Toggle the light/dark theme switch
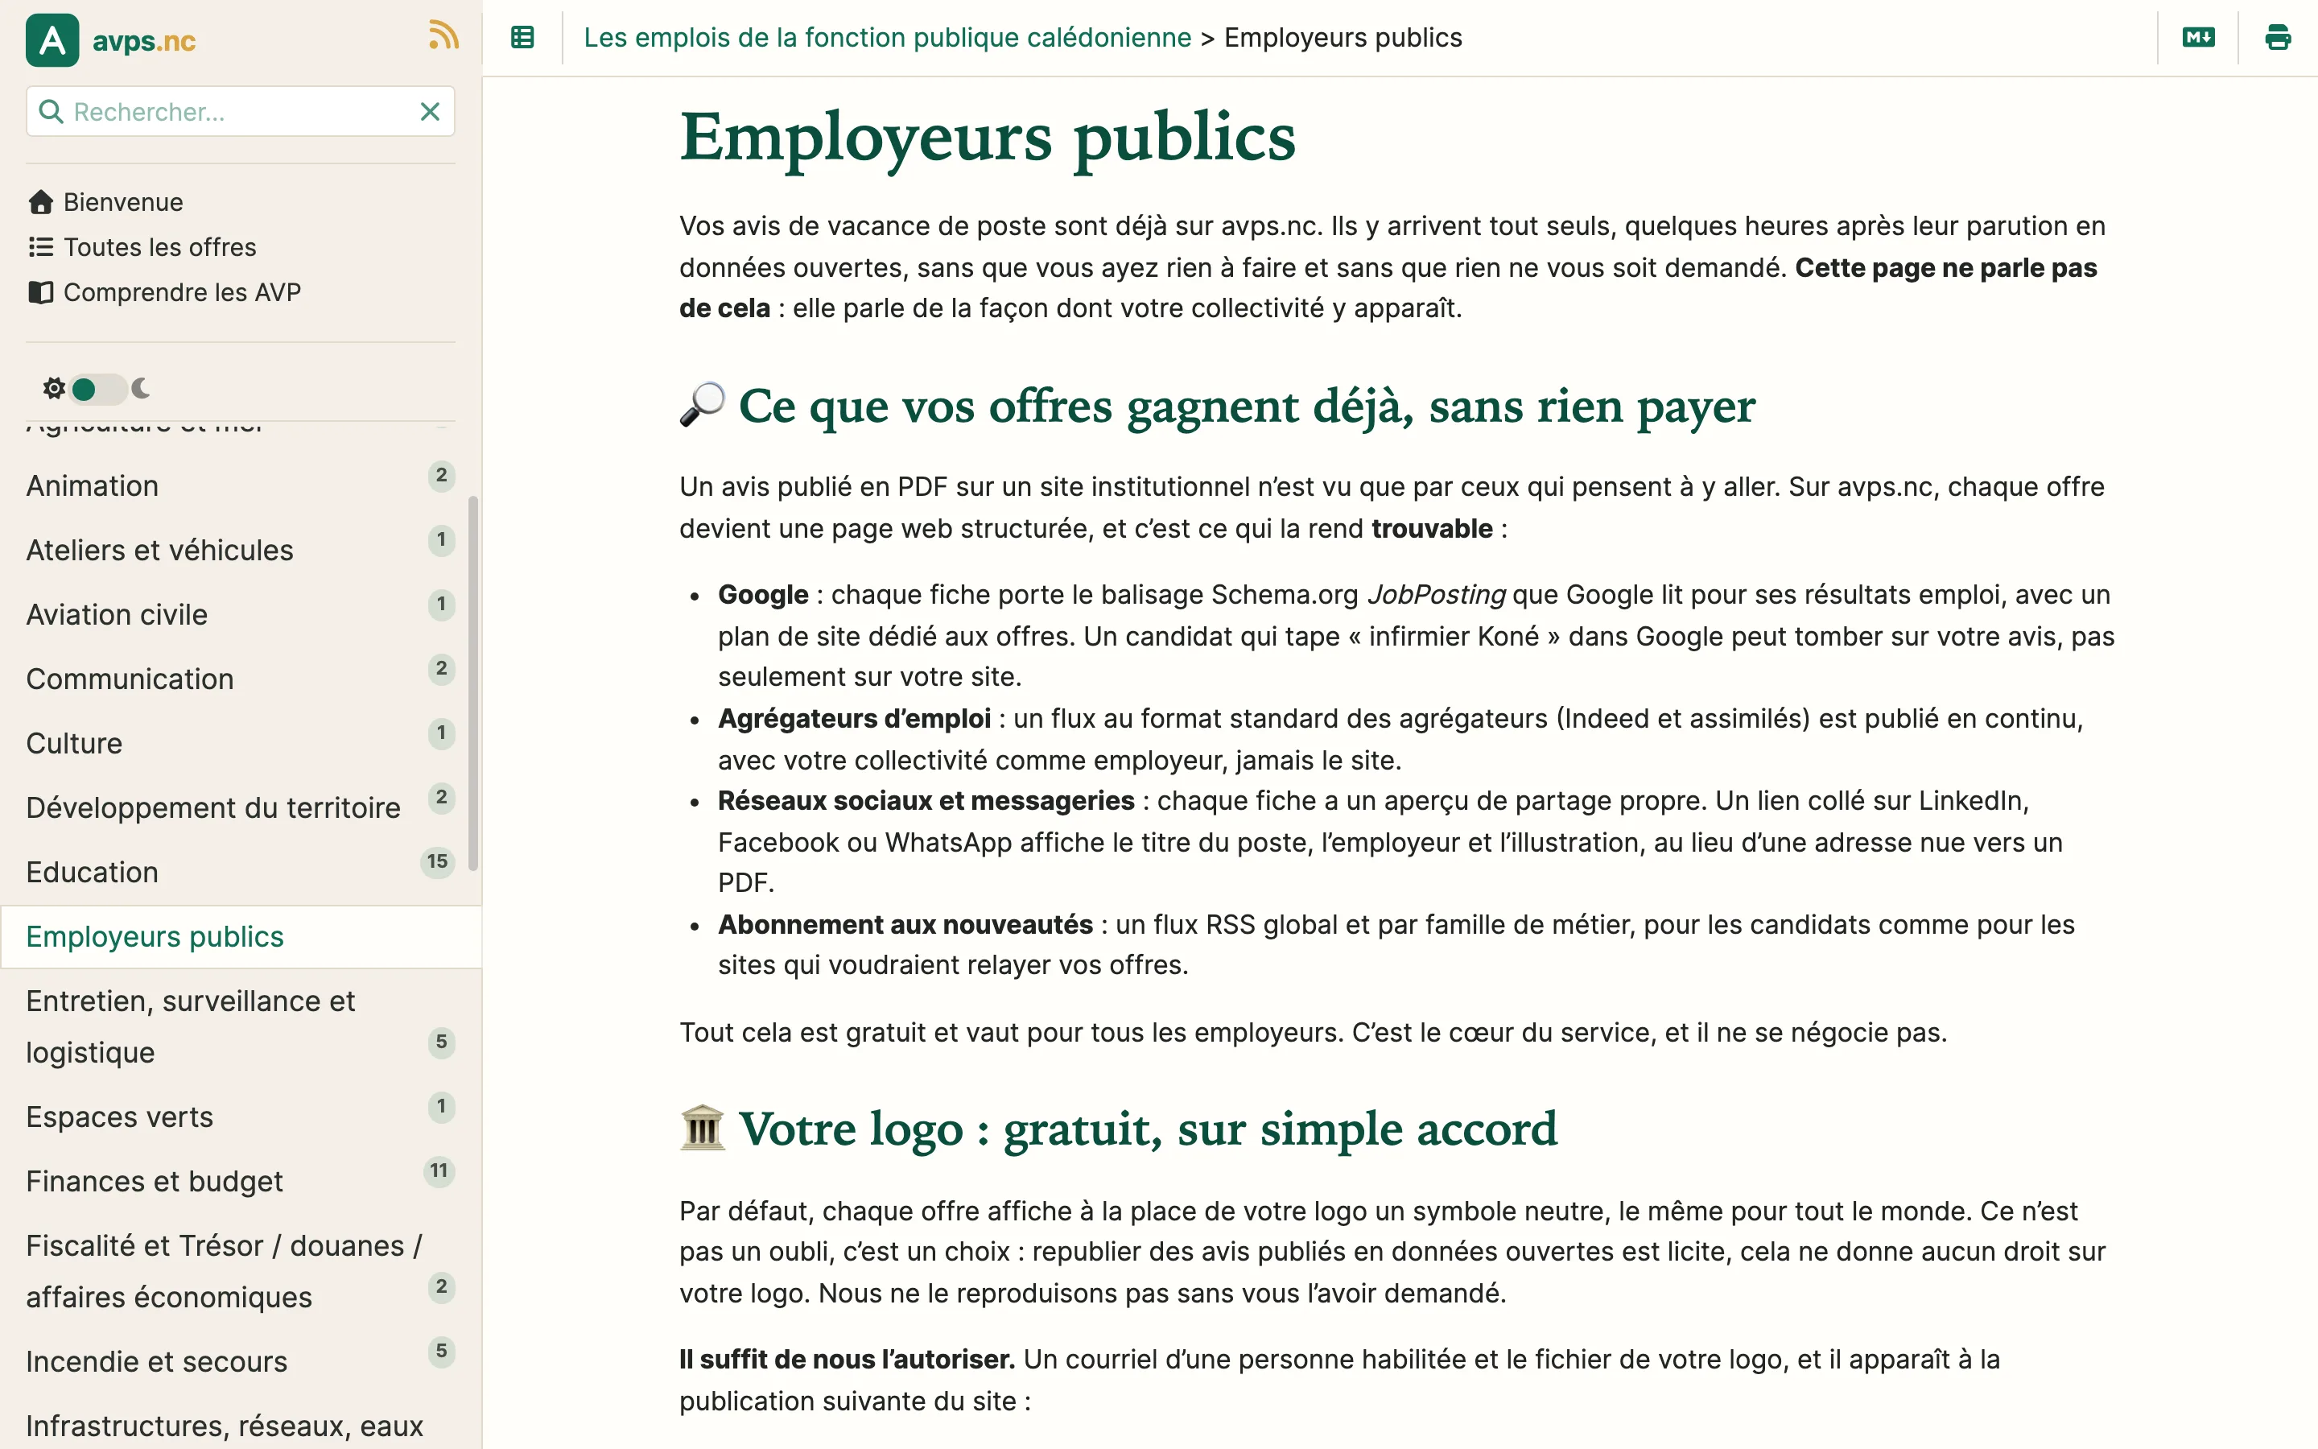 coord(97,388)
